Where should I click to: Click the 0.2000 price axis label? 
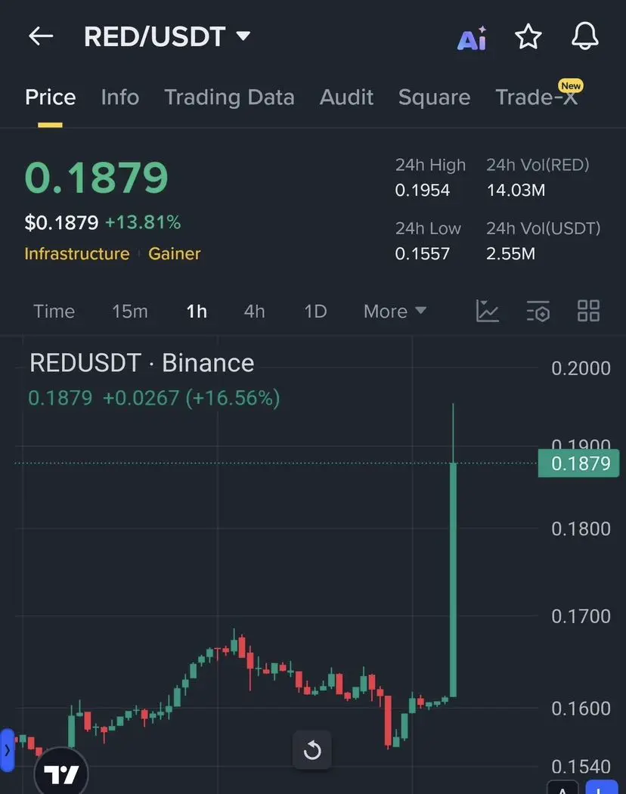[581, 368]
